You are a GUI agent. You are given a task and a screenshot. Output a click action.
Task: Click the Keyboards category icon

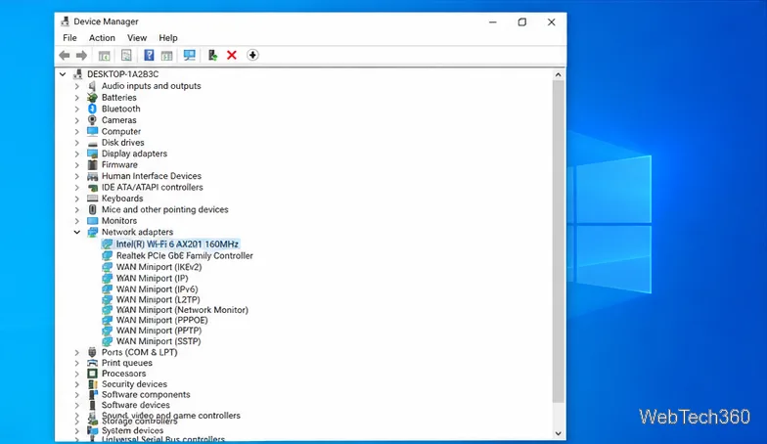click(x=92, y=198)
